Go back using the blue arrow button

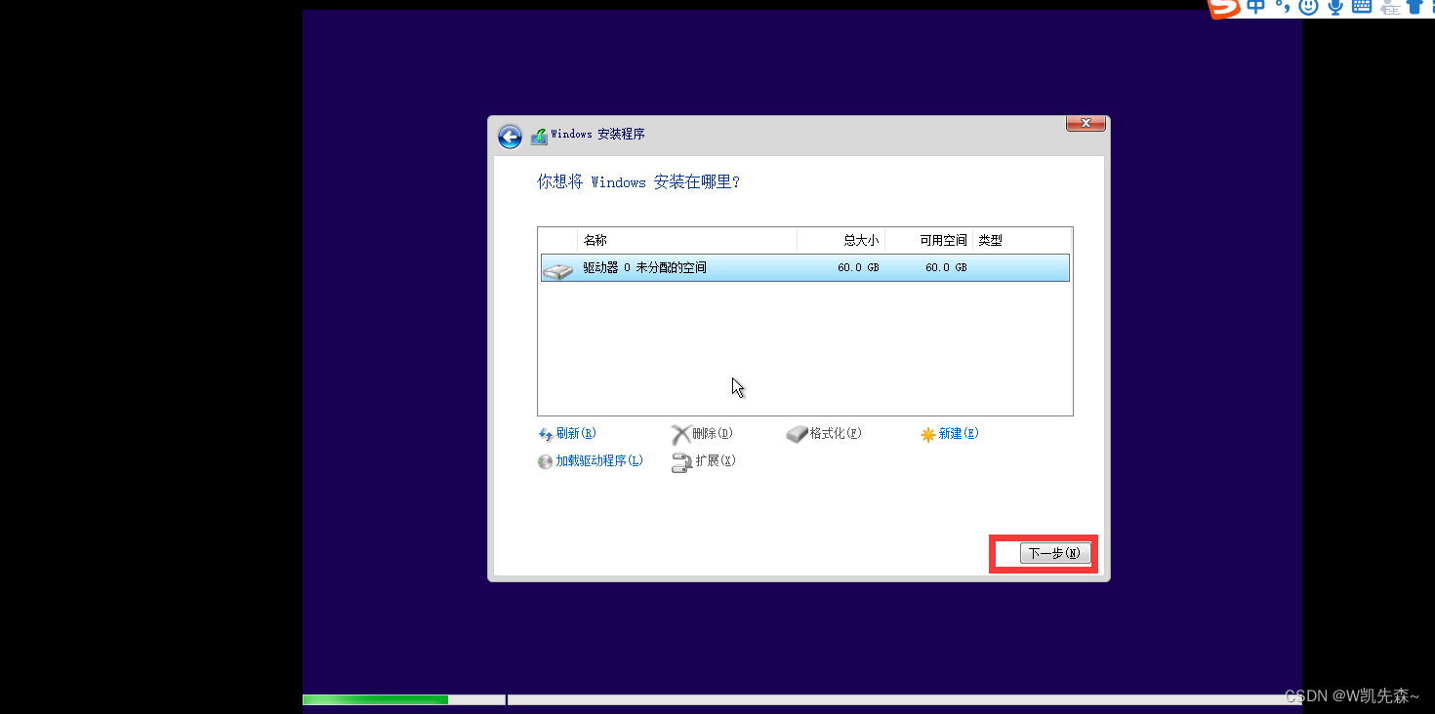510,137
